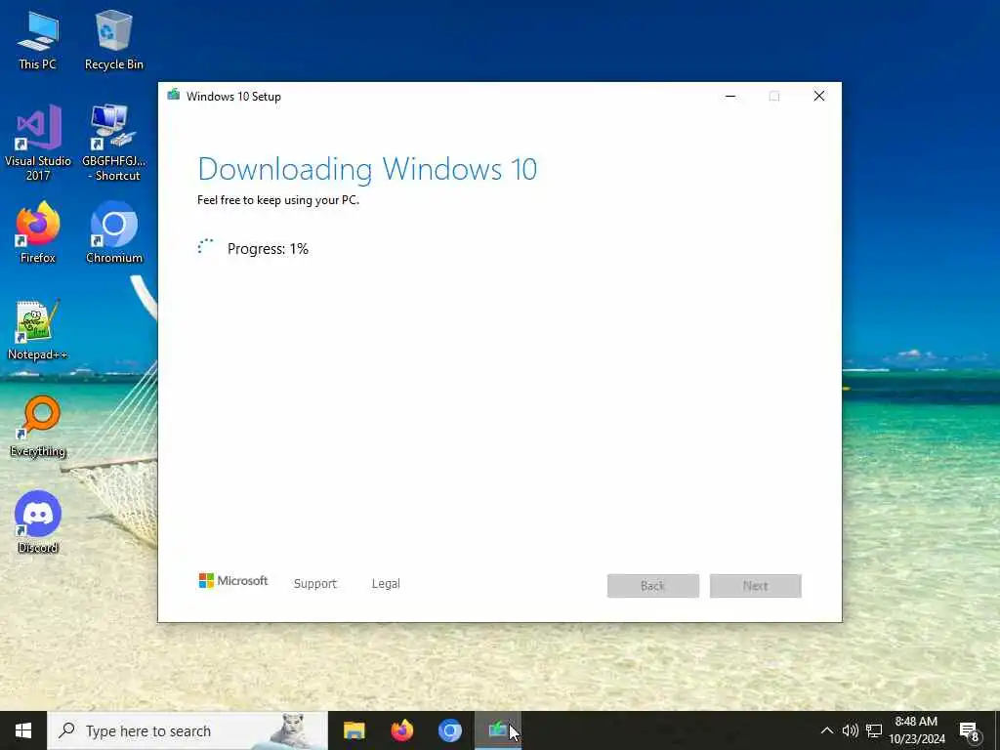The width and height of the screenshot is (1000, 750).
Task: Select the Discord desktop shortcut
Action: (x=38, y=522)
